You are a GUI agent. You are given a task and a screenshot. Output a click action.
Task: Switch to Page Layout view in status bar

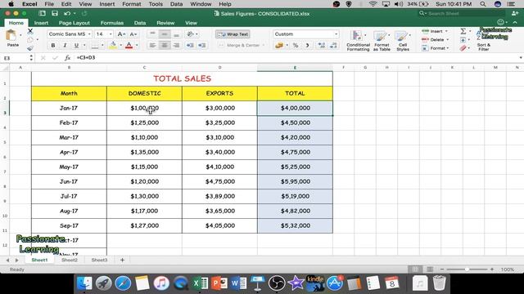coord(430,269)
